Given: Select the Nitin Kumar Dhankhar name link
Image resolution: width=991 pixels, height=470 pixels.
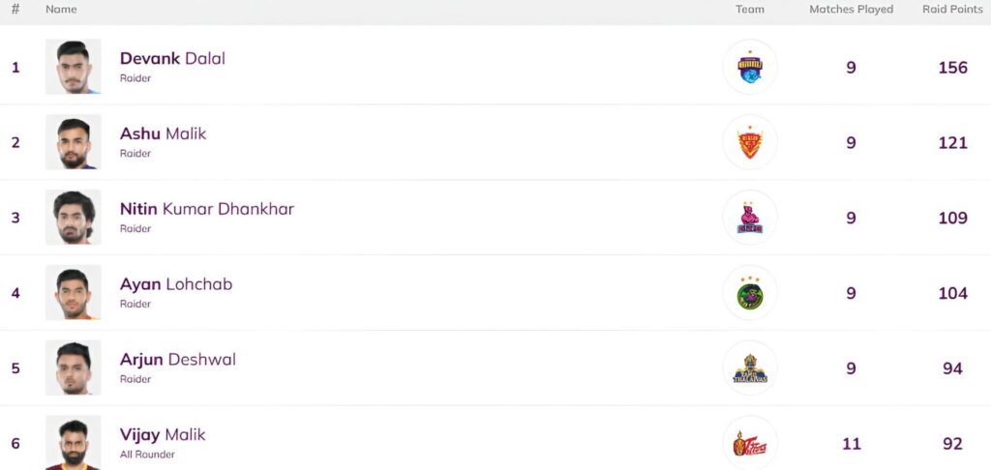Looking at the screenshot, I should click(206, 209).
